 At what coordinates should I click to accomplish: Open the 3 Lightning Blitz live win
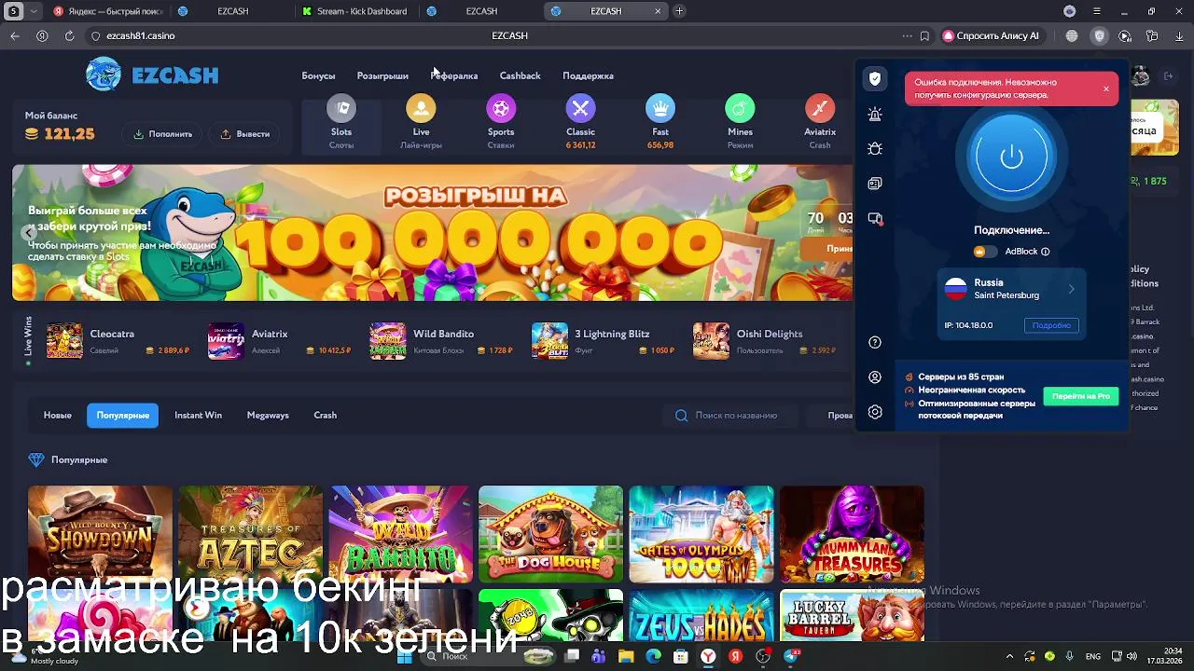click(x=604, y=341)
